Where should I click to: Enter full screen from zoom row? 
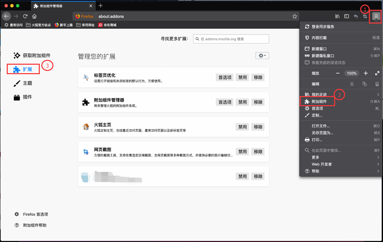click(377, 73)
